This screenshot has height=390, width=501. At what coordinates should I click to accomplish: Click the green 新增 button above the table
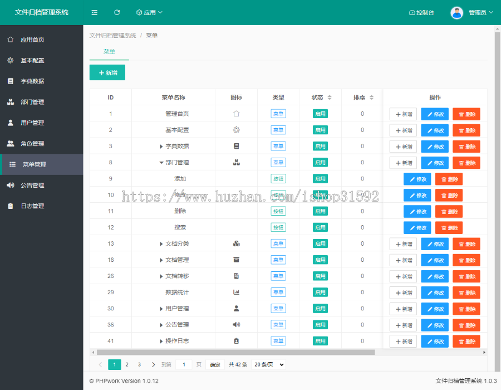click(107, 72)
